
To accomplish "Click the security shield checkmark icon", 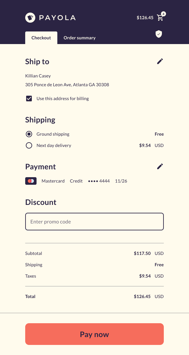I will [159, 34].
